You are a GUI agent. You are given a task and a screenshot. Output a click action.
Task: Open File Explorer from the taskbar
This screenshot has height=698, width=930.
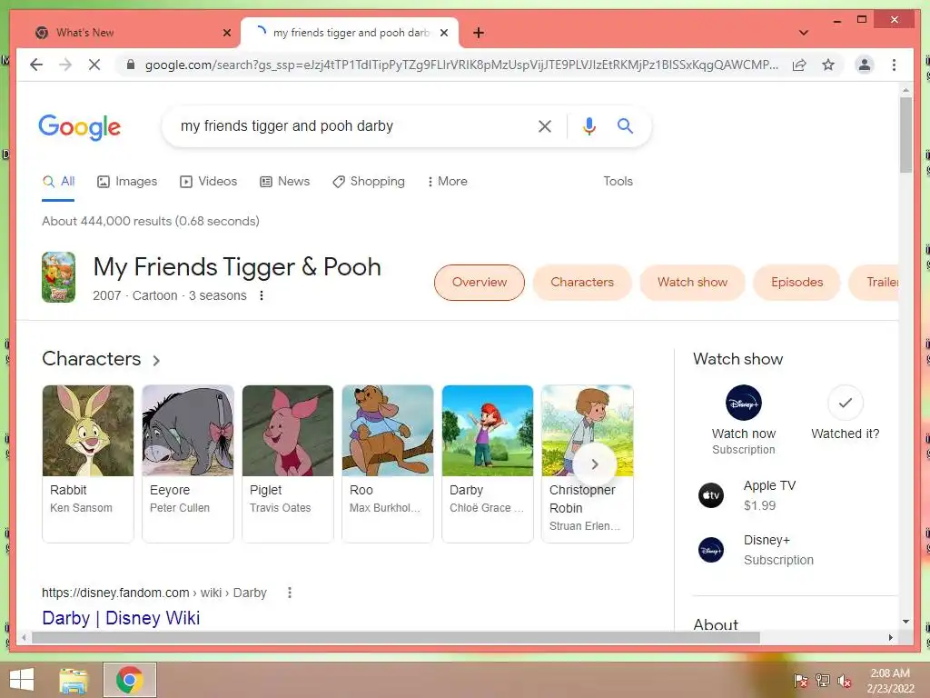pyautogui.click(x=74, y=680)
